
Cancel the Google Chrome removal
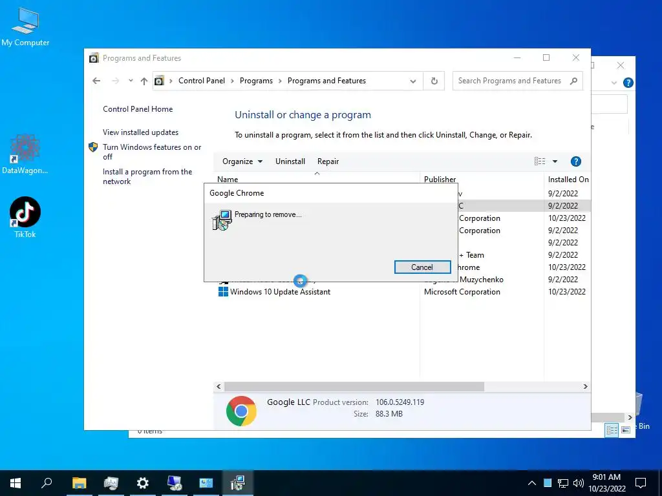pyautogui.click(x=422, y=267)
